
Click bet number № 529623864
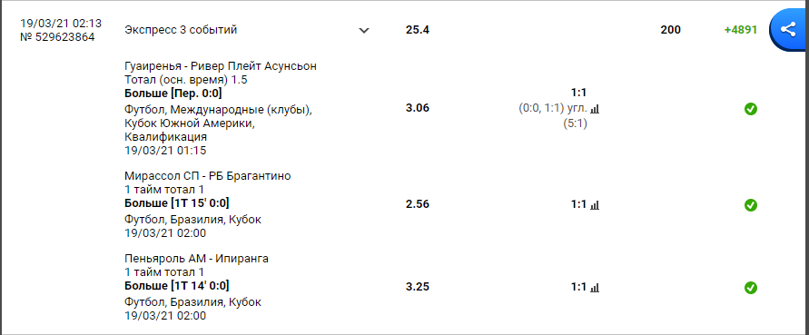point(57,37)
